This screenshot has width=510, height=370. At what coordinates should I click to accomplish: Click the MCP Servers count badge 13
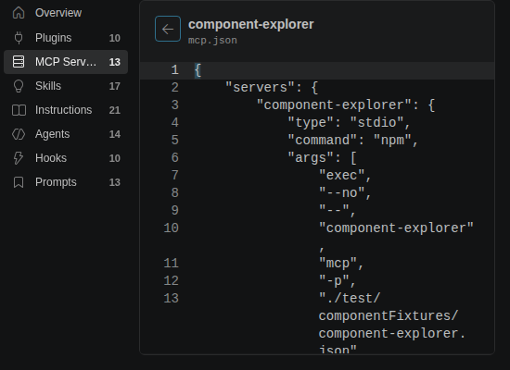[x=114, y=62]
